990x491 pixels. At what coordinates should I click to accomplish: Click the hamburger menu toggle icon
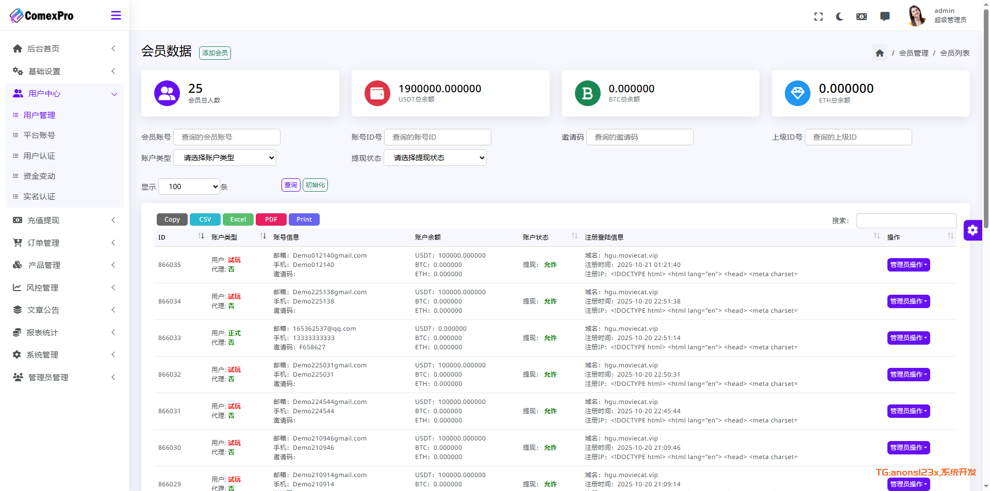click(116, 15)
